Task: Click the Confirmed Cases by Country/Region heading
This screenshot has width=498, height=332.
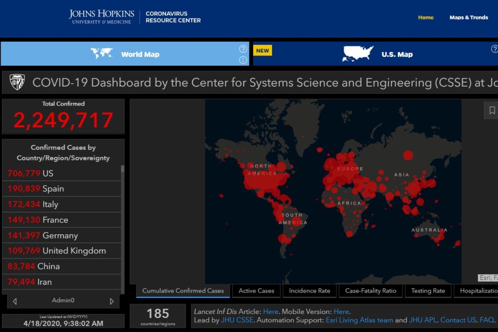Action: point(63,153)
